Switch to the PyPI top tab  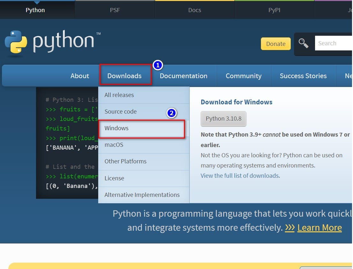[x=274, y=10]
